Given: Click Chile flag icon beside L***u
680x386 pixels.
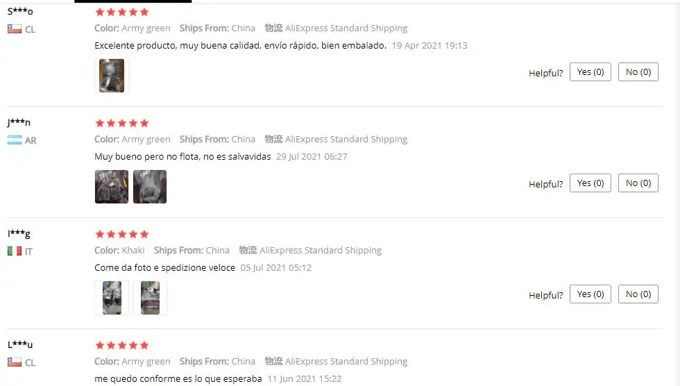Looking at the screenshot, I should [x=15, y=362].
